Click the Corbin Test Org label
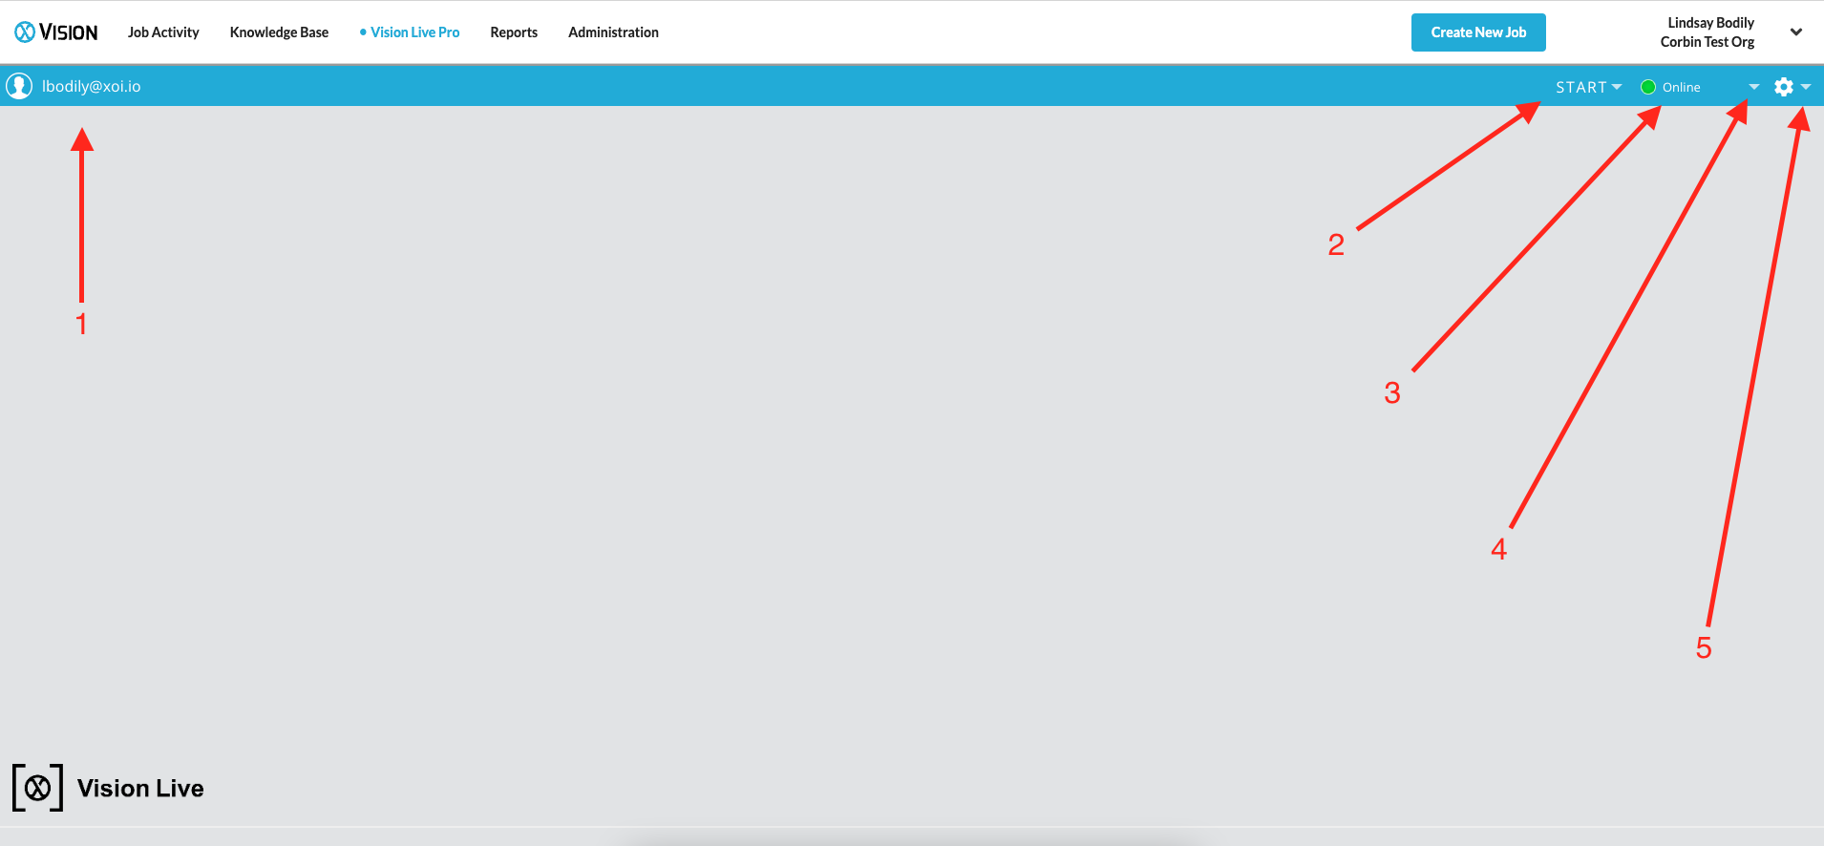The height and width of the screenshot is (846, 1824). (1707, 42)
